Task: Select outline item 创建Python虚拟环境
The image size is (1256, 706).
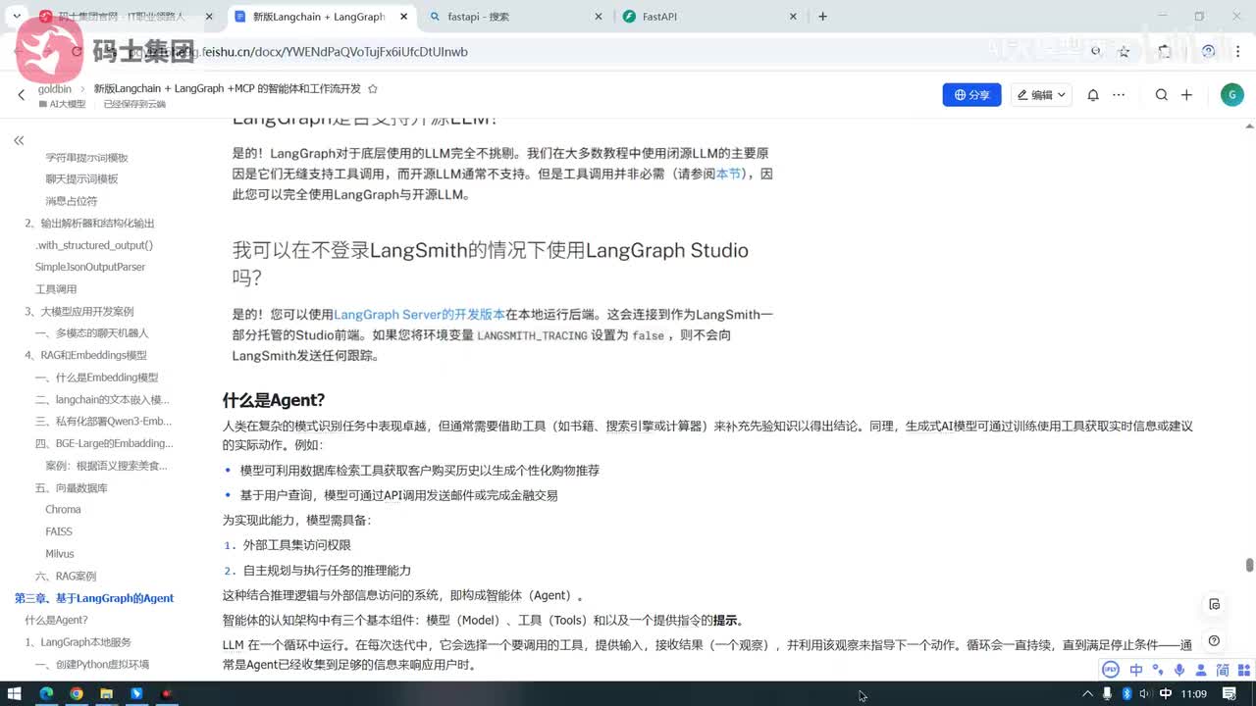Action: pyautogui.click(x=92, y=664)
